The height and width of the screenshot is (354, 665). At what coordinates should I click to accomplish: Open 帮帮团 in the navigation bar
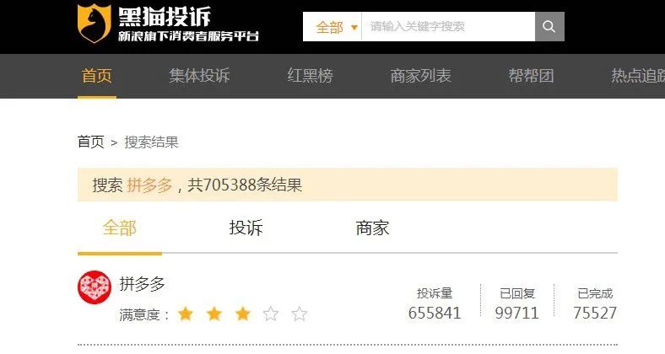pos(531,76)
